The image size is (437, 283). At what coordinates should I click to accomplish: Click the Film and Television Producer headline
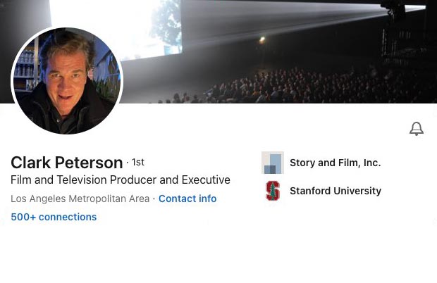121,180
